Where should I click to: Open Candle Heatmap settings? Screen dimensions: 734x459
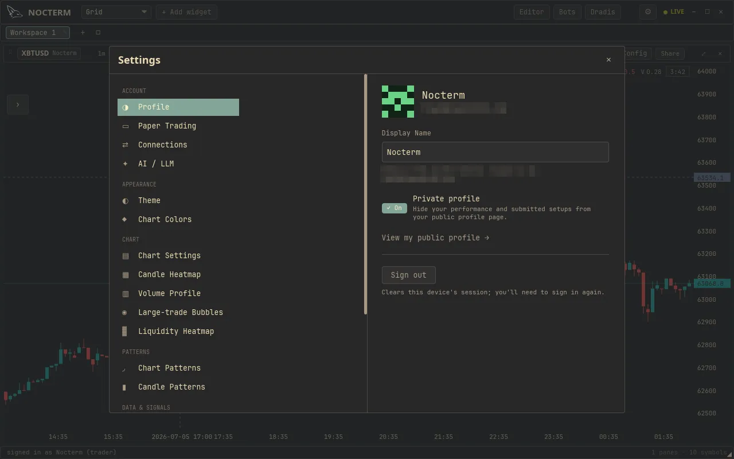point(178,275)
